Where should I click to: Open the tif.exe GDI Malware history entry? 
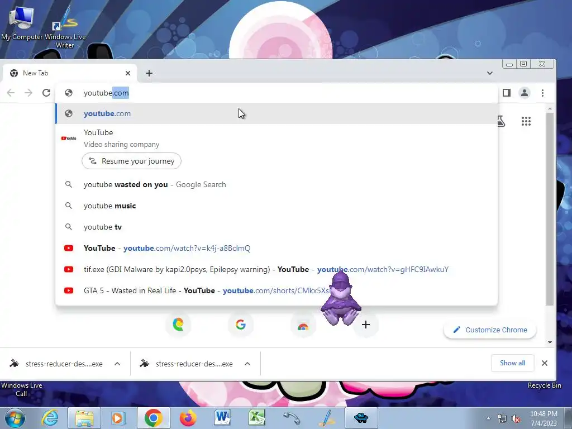(x=276, y=269)
